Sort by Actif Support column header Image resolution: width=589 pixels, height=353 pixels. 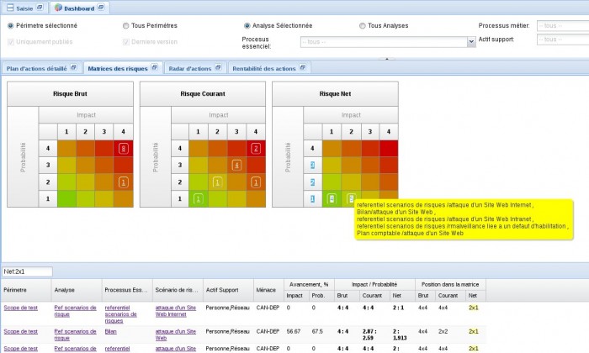pyautogui.click(x=228, y=290)
